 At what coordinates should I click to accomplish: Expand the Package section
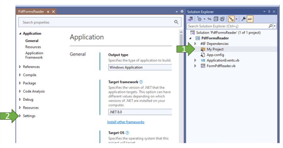pyautogui.click(x=20, y=83)
